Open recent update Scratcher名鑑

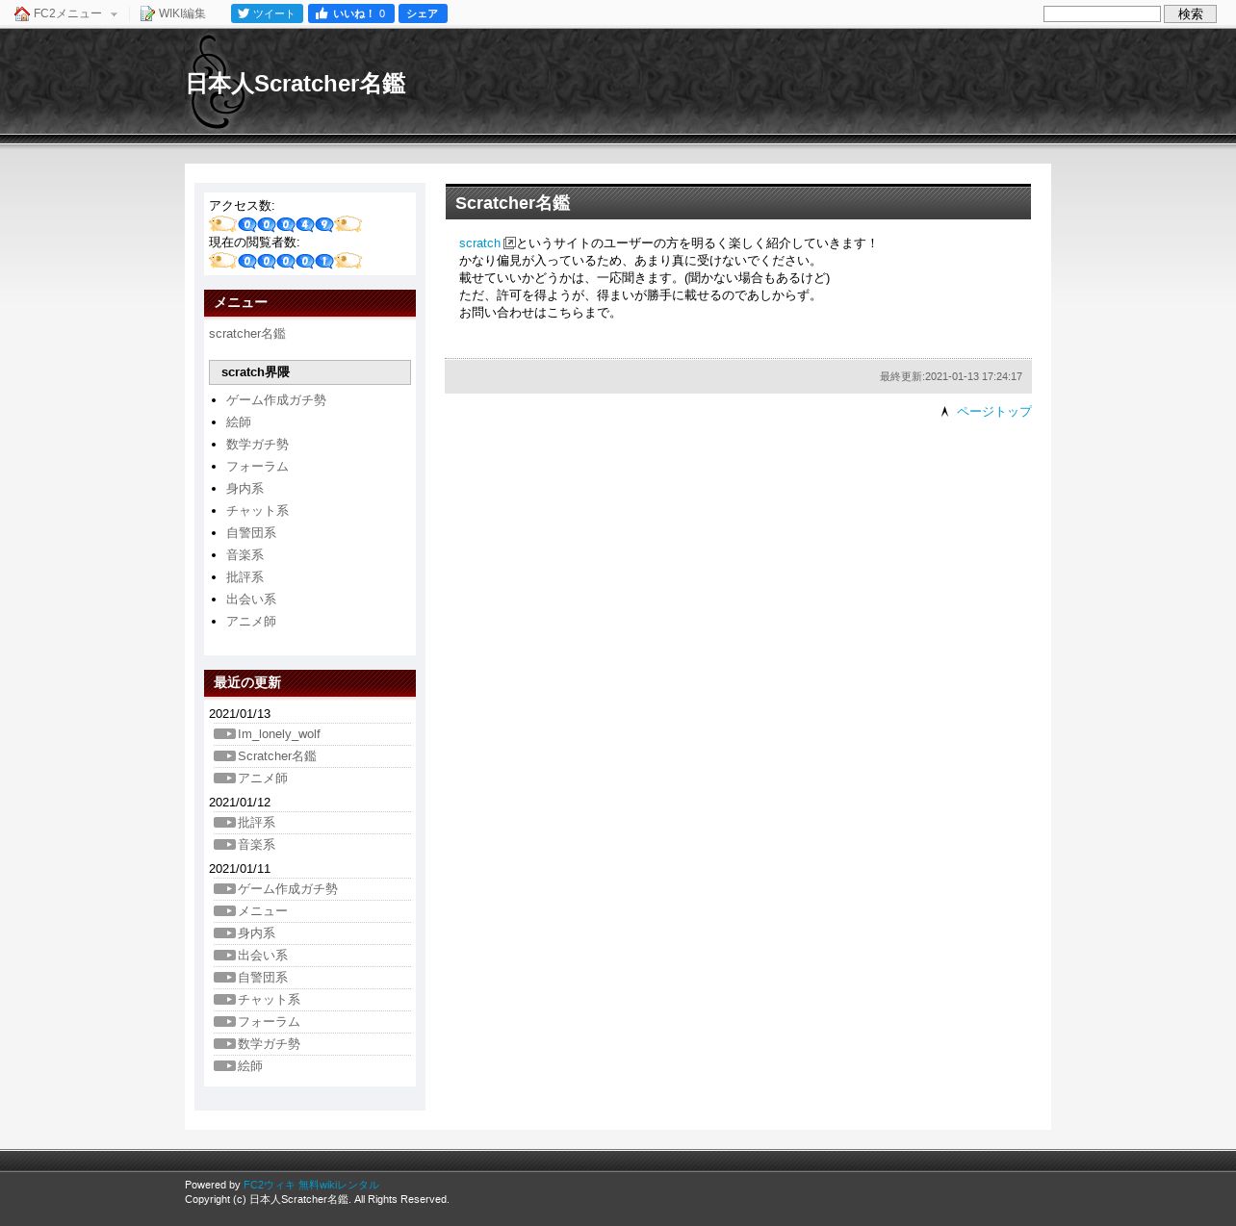pyautogui.click(x=277, y=756)
